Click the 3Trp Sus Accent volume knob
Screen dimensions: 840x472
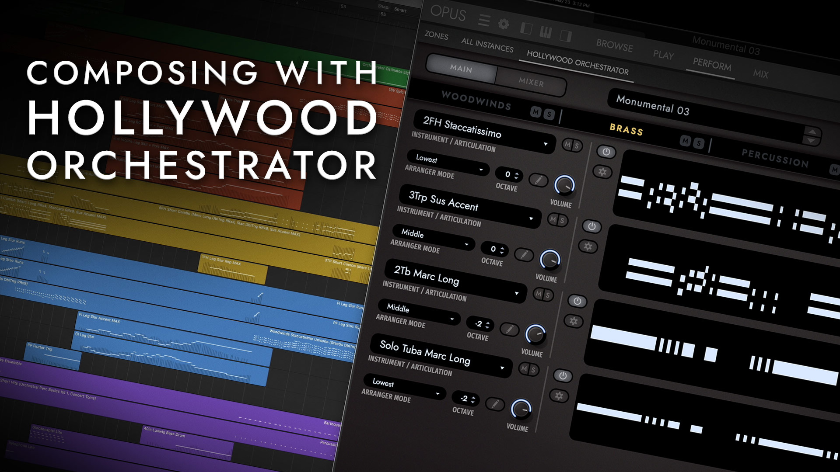tap(550, 260)
